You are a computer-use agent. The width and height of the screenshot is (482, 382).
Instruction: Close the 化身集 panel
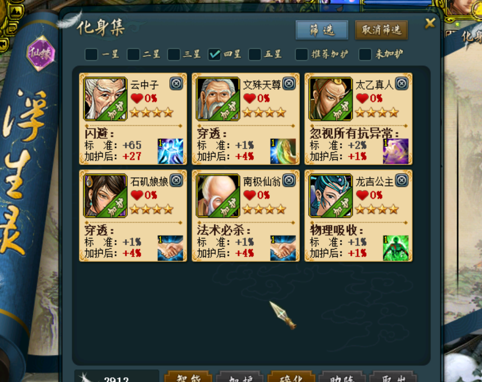[x=430, y=23]
